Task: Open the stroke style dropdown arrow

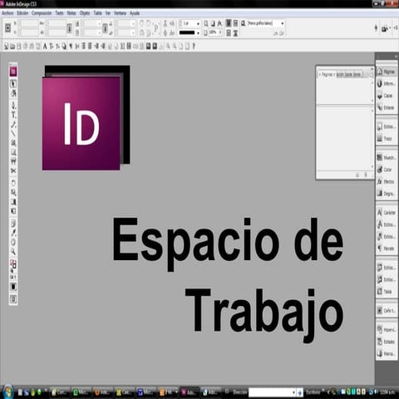Action: [x=198, y=33]
